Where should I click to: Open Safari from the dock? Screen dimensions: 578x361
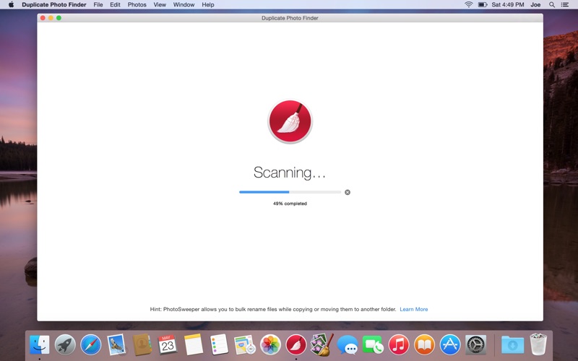(91, 345)
